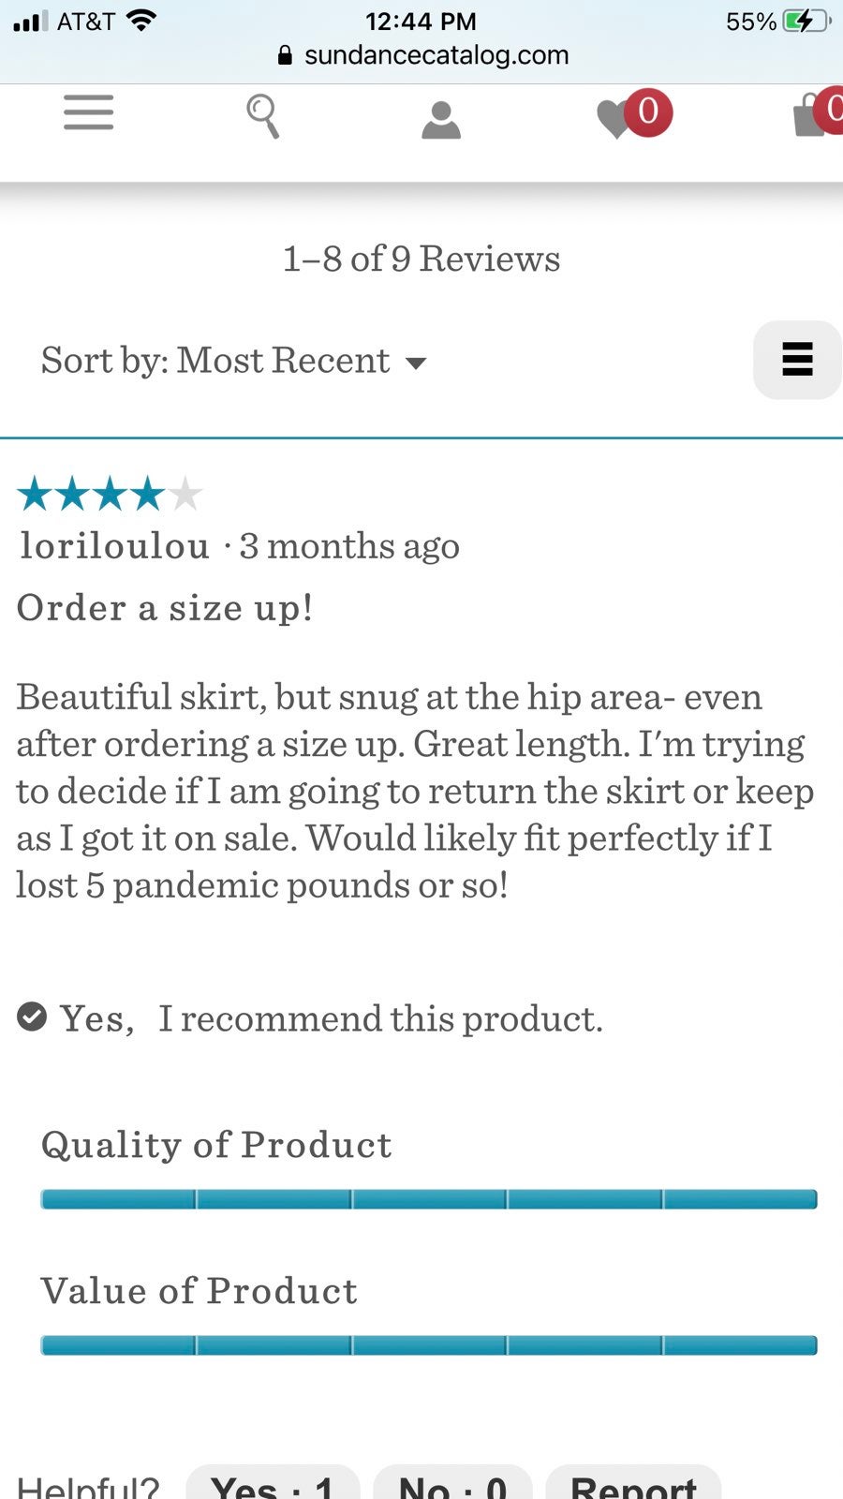
Task: Open the account profile icon
Action: coord(441,121)
